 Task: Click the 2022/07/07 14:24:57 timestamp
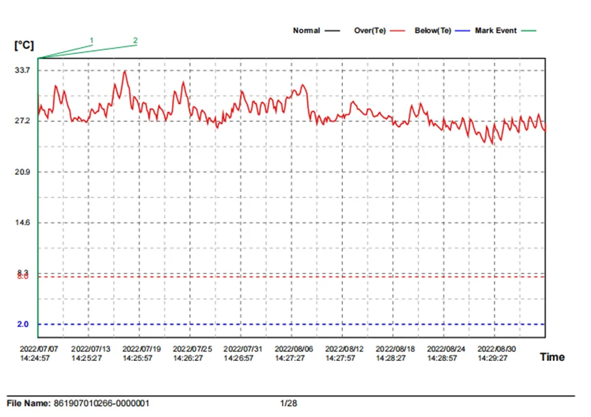click(x=40, y=353)
